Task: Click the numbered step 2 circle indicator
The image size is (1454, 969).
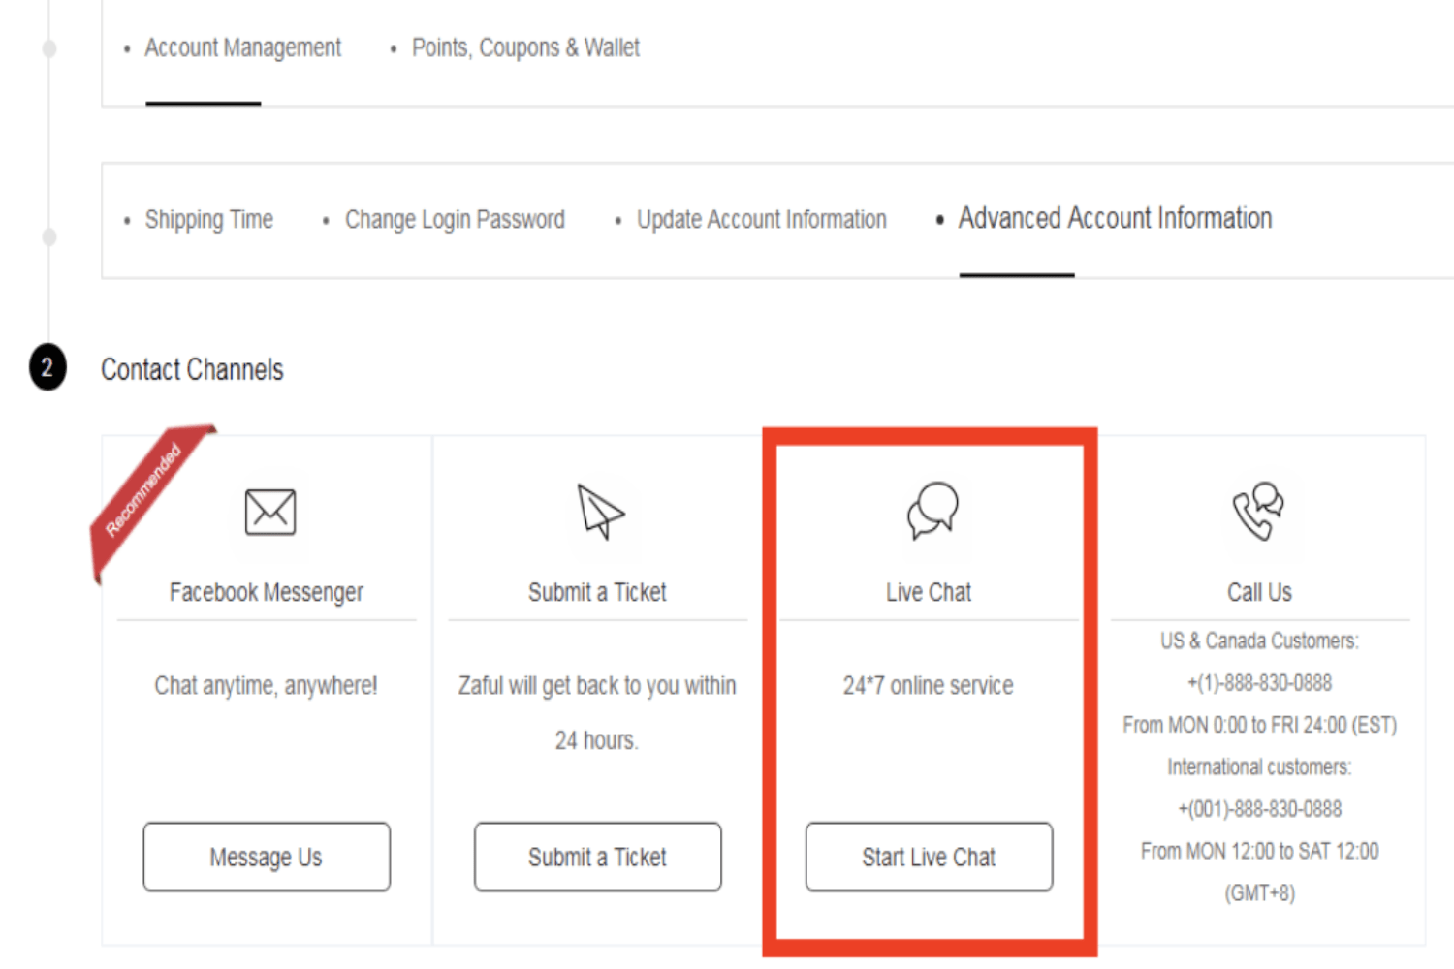Action: [46, 367]
